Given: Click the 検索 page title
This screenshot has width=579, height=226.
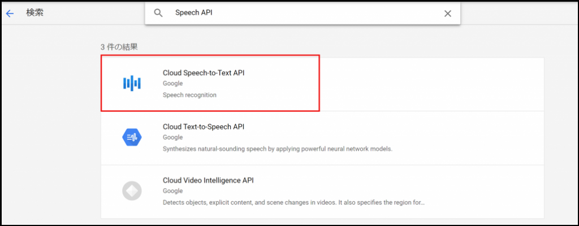Looking at the screenshot, I should click(35, 13).
